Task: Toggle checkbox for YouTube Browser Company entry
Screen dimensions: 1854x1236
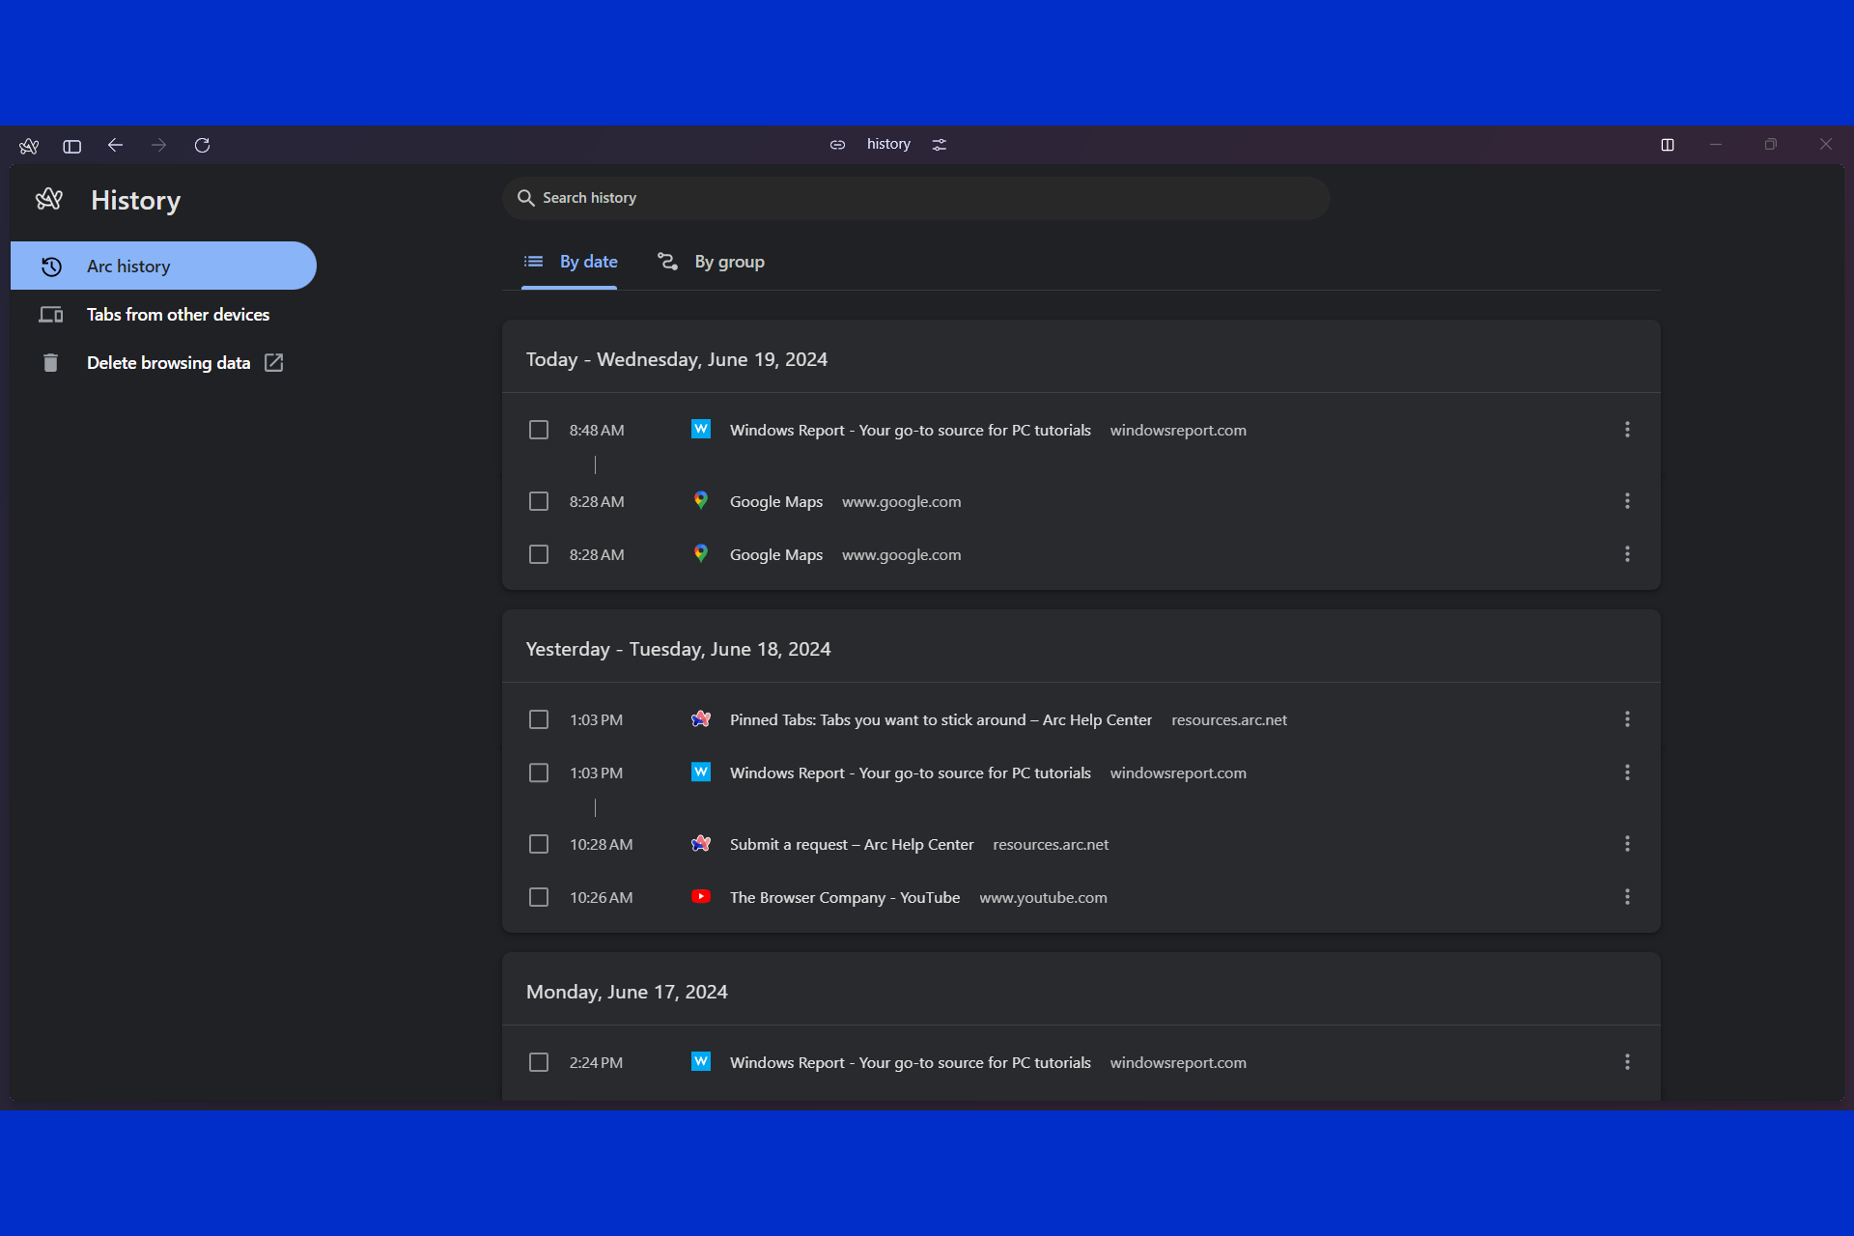Action: point(538,897)
